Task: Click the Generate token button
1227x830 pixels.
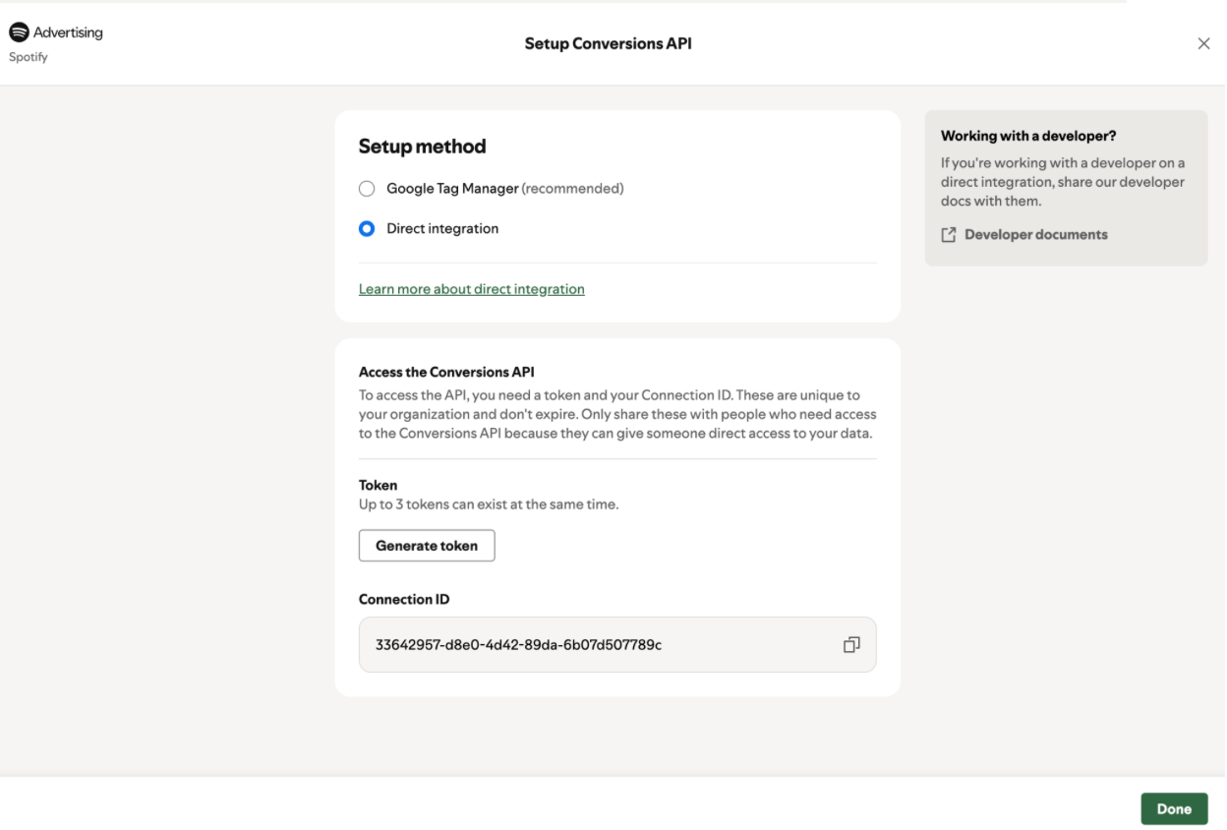Action: (x=427, y=546)
